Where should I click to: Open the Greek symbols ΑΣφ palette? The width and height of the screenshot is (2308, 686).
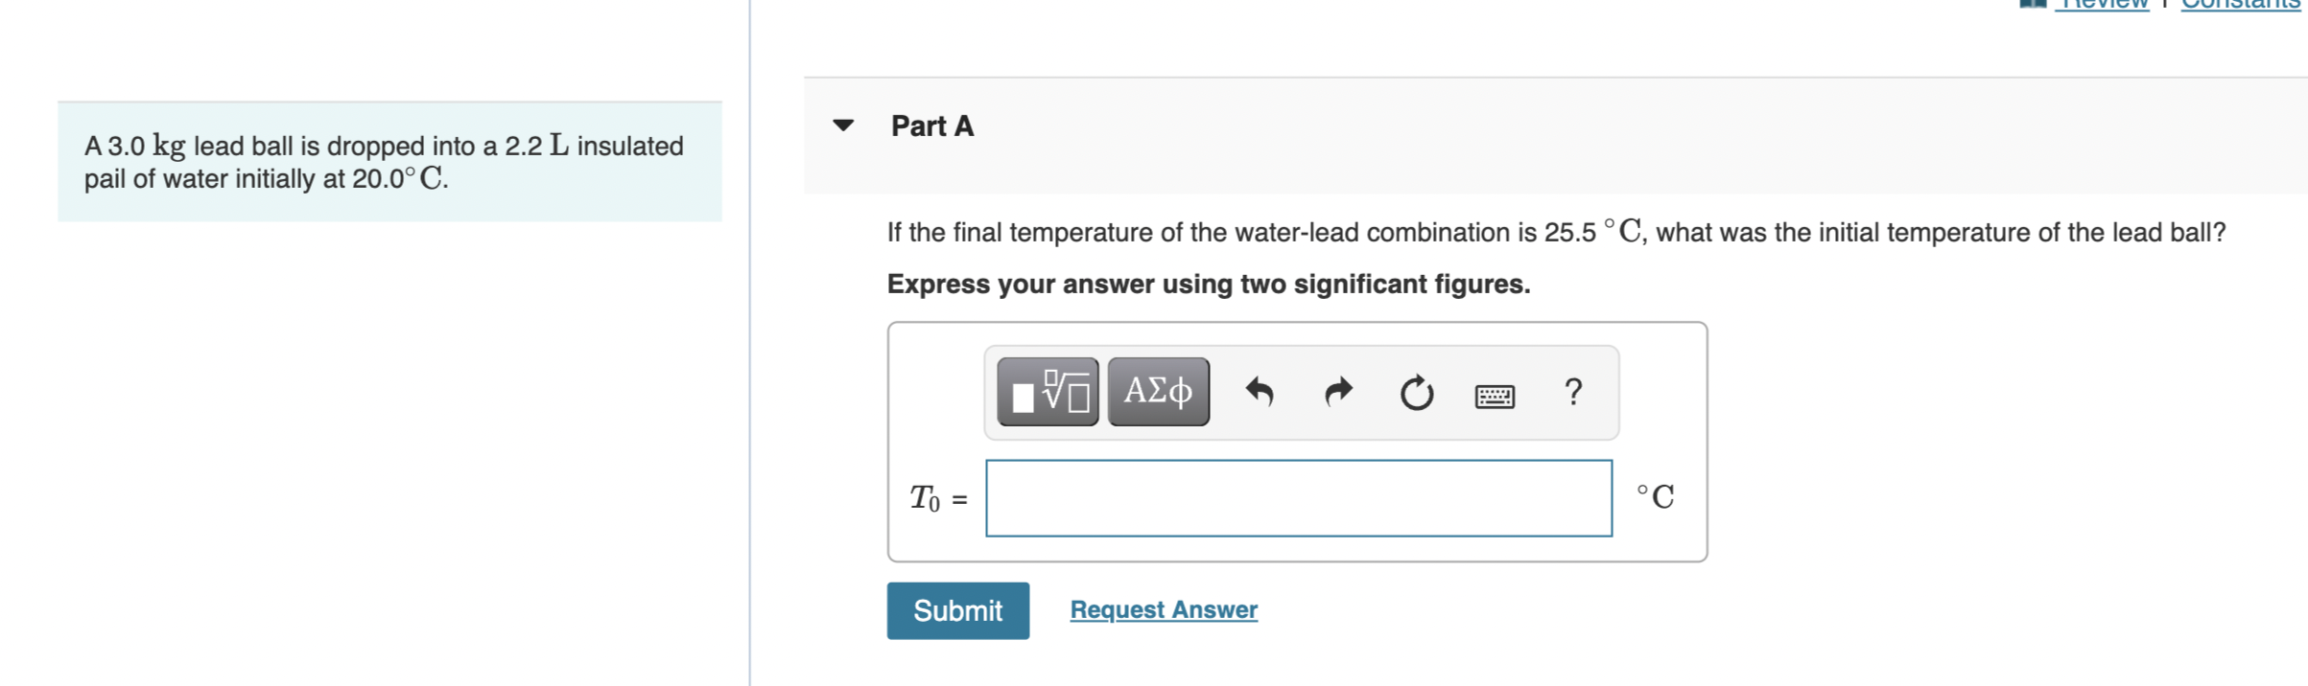pos(1157,390)
